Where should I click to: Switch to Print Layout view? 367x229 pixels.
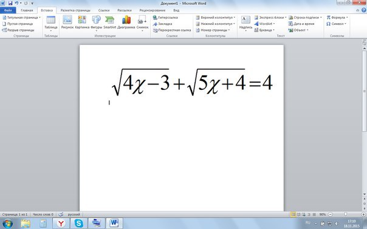click(293, 214)
